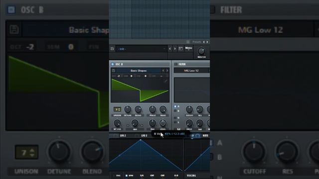
Task: Click the FIN fine tune value
Action: (145, 76)
